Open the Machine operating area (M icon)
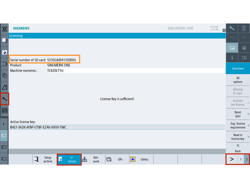This screenshot has width=250, height=188. 5,29
